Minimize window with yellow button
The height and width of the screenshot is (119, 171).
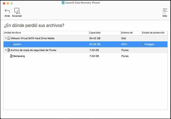[x=8, y=3]
